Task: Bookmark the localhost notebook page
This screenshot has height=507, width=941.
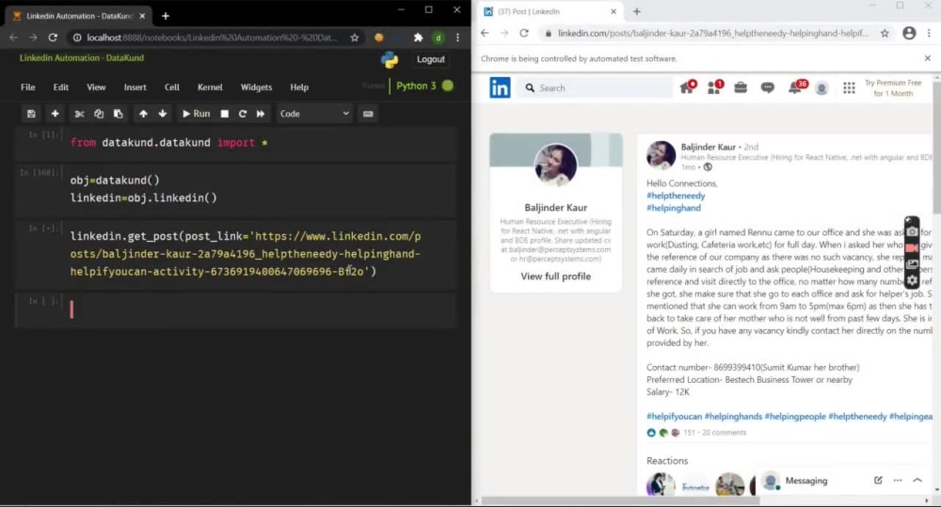Action: (355, 38)
